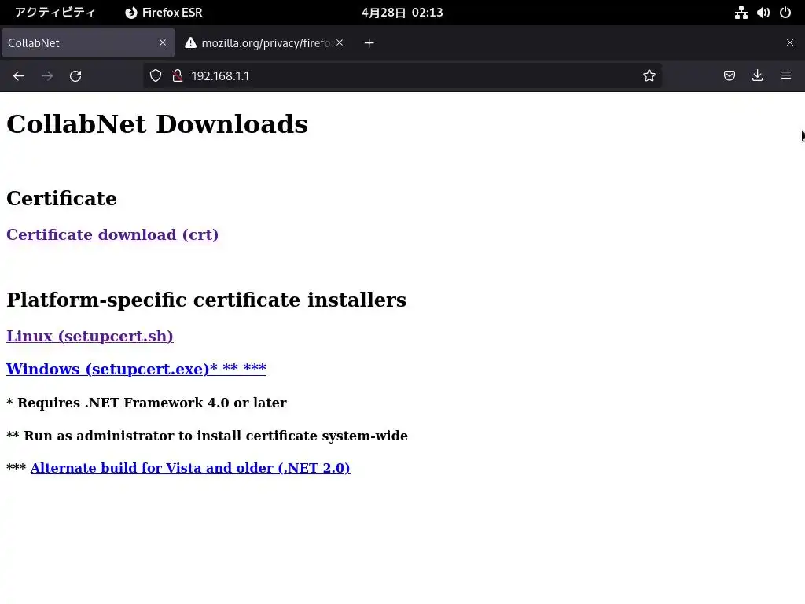The image size is (805, 604).
Task: Go back to the previous page
Action: (x=19, y=76)
